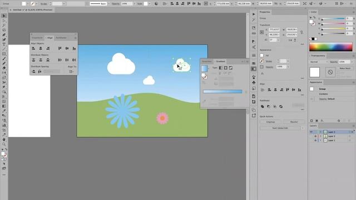Expand Layer 1 in the Layers panel
The height and width of the screenshot is (200, 356).
pos(321,141)
